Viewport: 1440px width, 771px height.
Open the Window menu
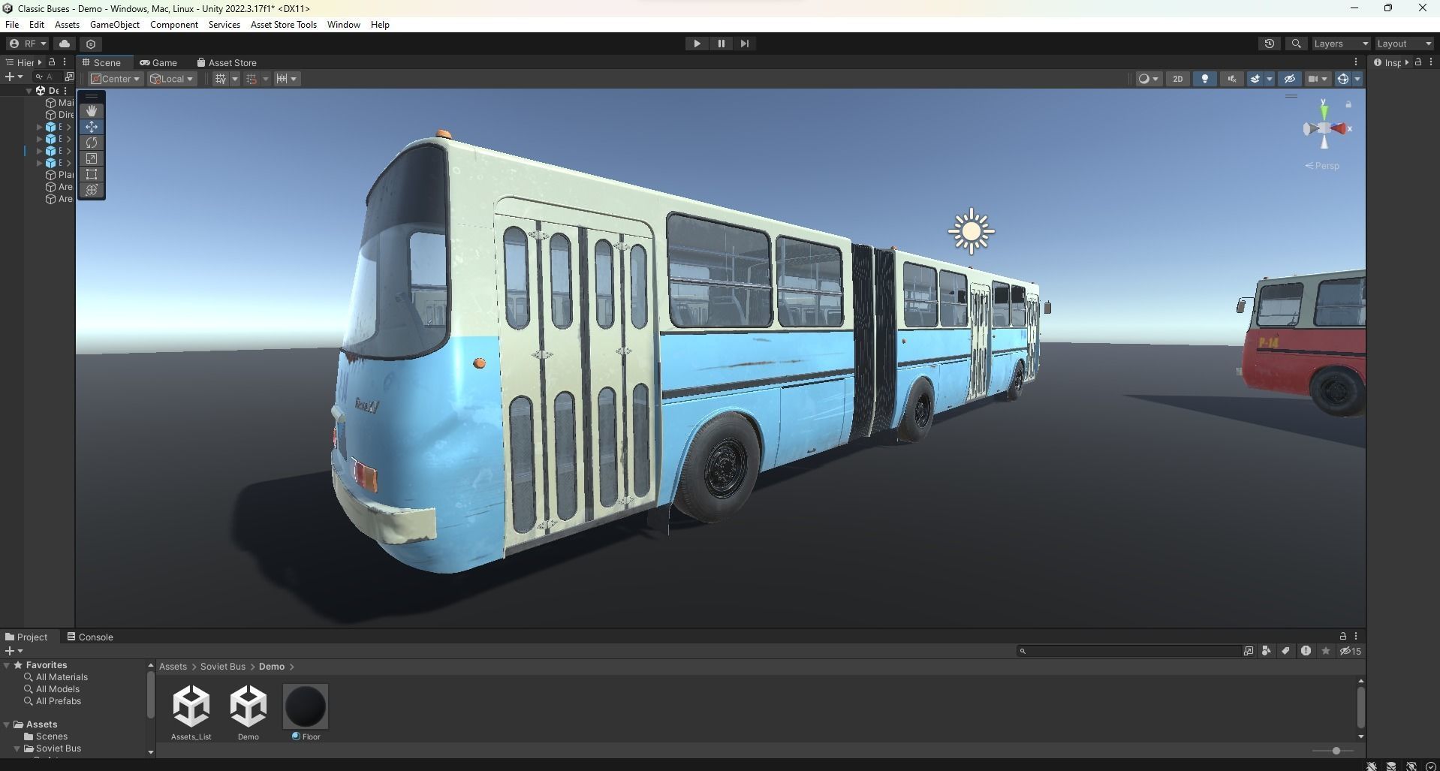[344, 25]
